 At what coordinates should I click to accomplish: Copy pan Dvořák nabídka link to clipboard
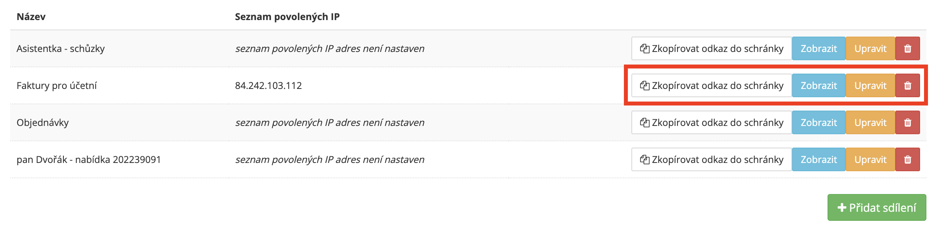(x=711, y=159)
